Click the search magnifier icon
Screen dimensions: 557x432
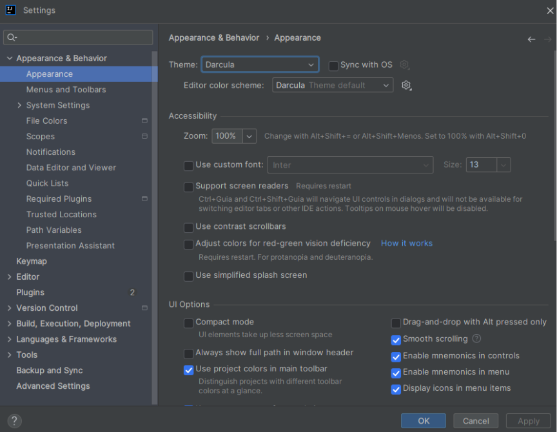pos(12,37)
